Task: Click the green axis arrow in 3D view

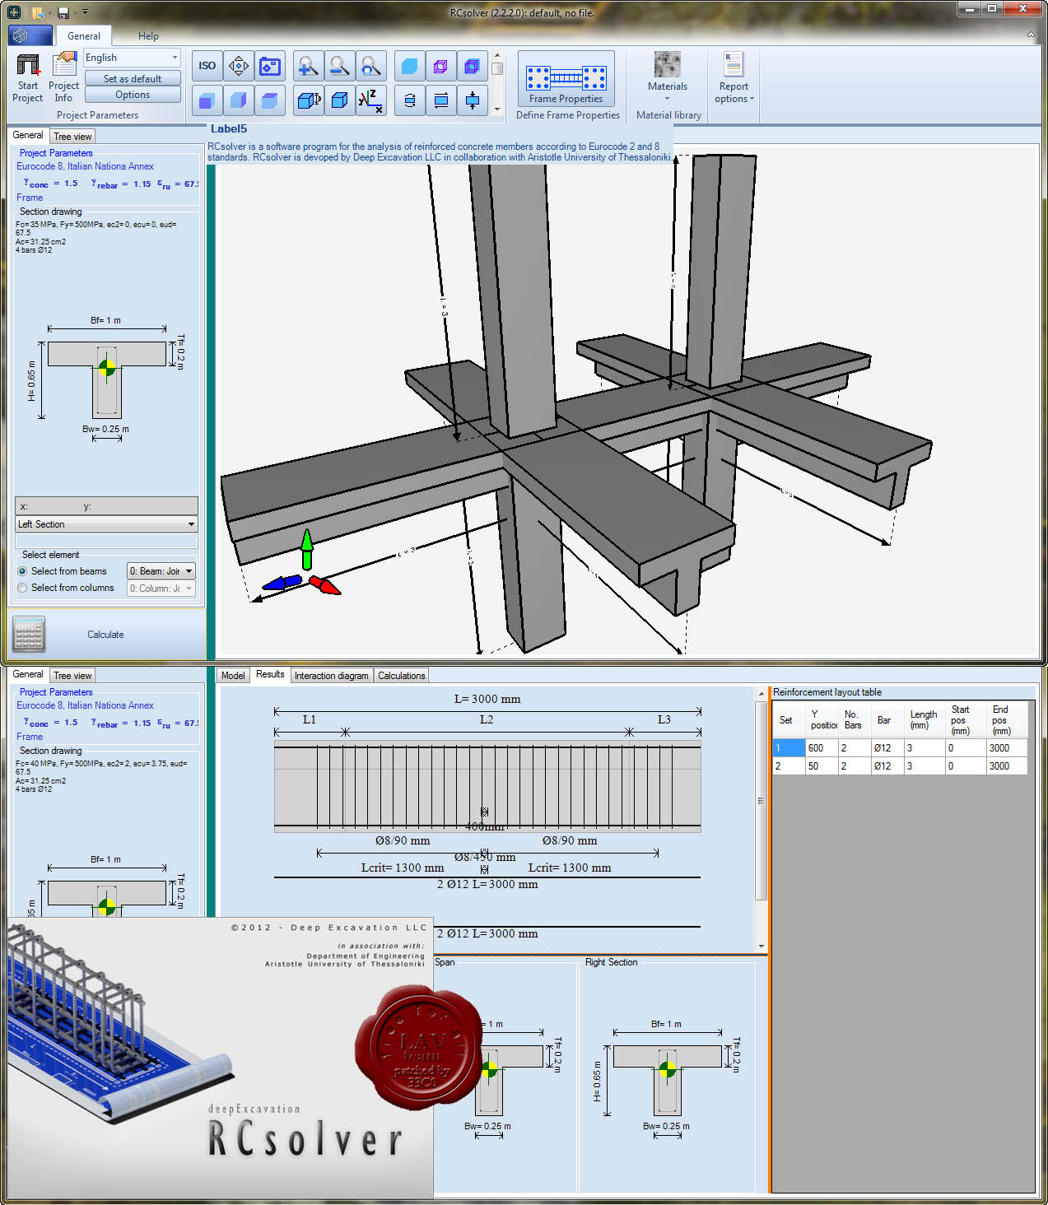Action: [x=307, y=549]
